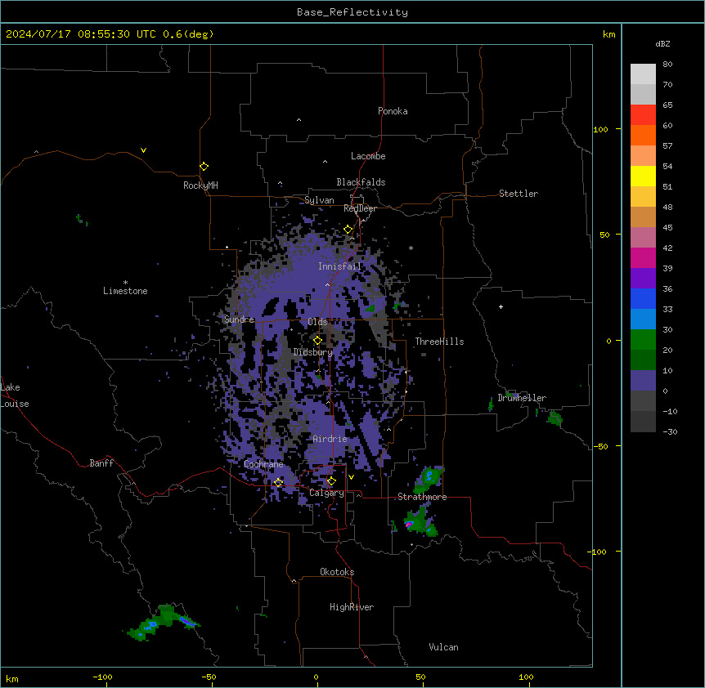
Task: Click the ThreeHills city label
Action: [x=439, y=342]
